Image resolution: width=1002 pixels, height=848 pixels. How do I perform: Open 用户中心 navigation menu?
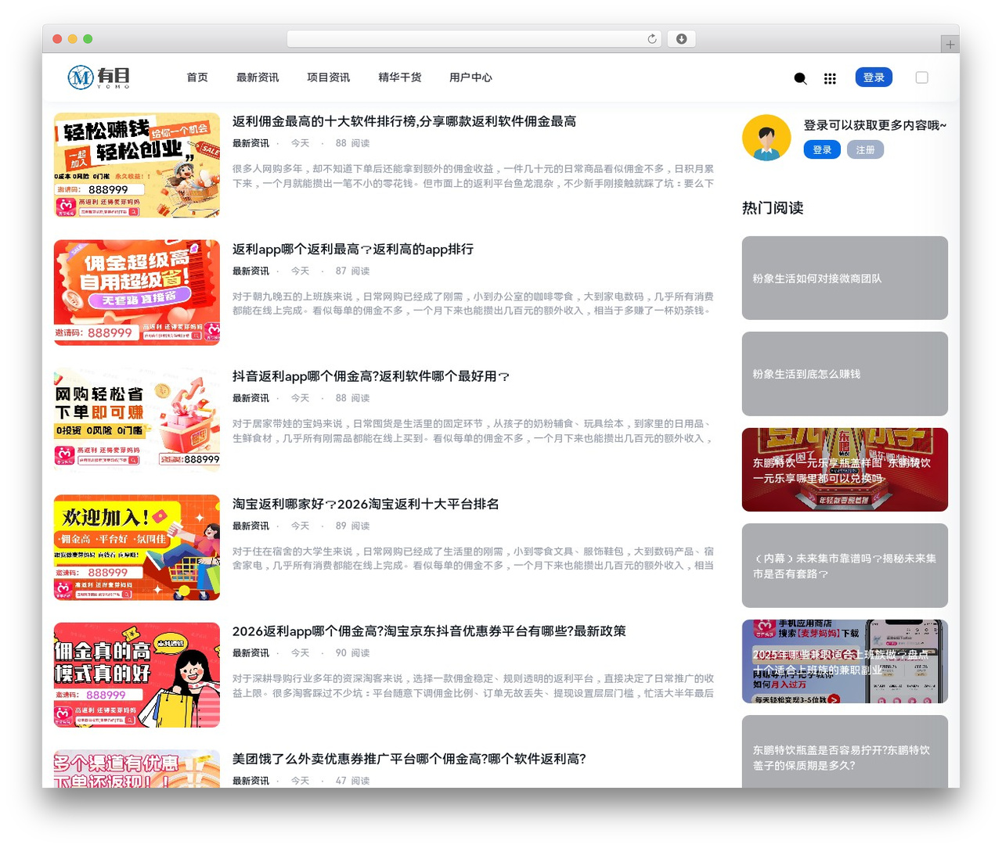(470, 77)
